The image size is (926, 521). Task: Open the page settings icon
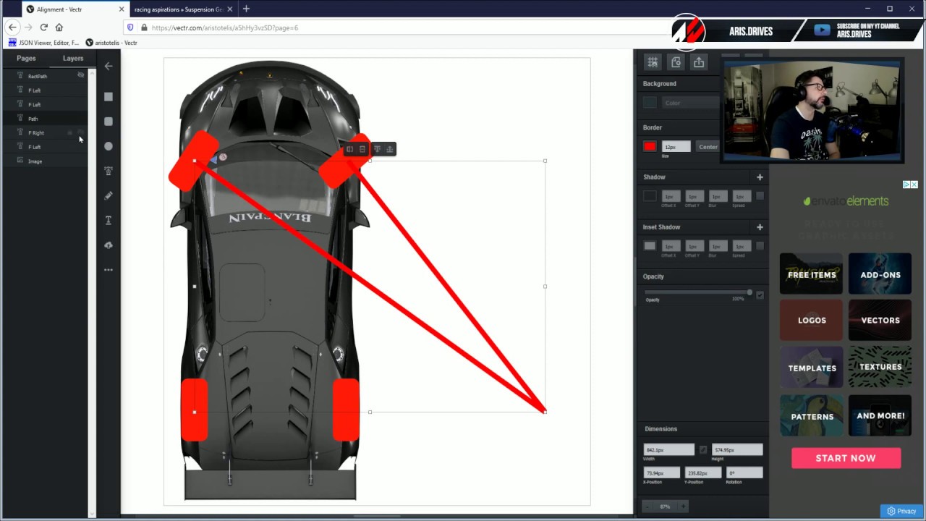tap(676, 62)
